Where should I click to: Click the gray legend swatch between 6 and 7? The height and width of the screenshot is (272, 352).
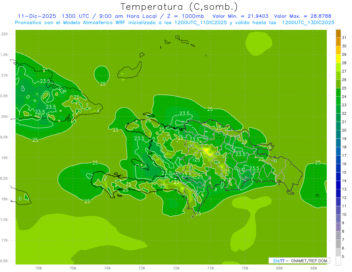click(x=338, y=244)
